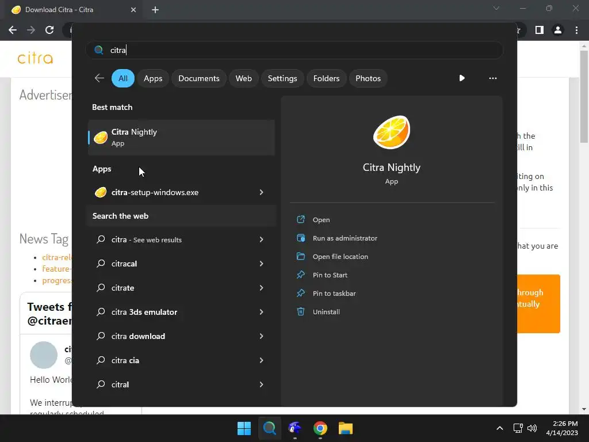Select the Apps filter tab
The width and height of the screenshot is (589, 442).
pyautogui.click(x=153, y=78)
